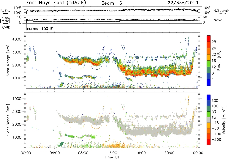
Task: Click the 'N.Search' legend label
Action: (221, 11)
